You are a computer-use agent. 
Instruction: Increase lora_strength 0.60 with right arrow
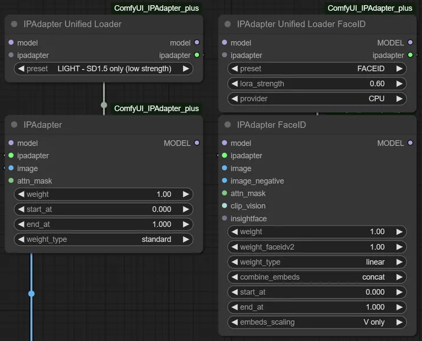click(399, 84)
